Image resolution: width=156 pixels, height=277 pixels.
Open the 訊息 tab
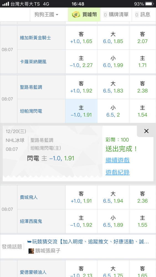[x=142, y=14]
